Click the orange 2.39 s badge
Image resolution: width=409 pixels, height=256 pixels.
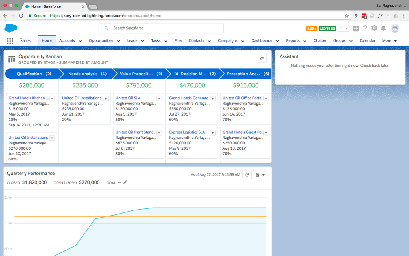(x=312, y=28)
